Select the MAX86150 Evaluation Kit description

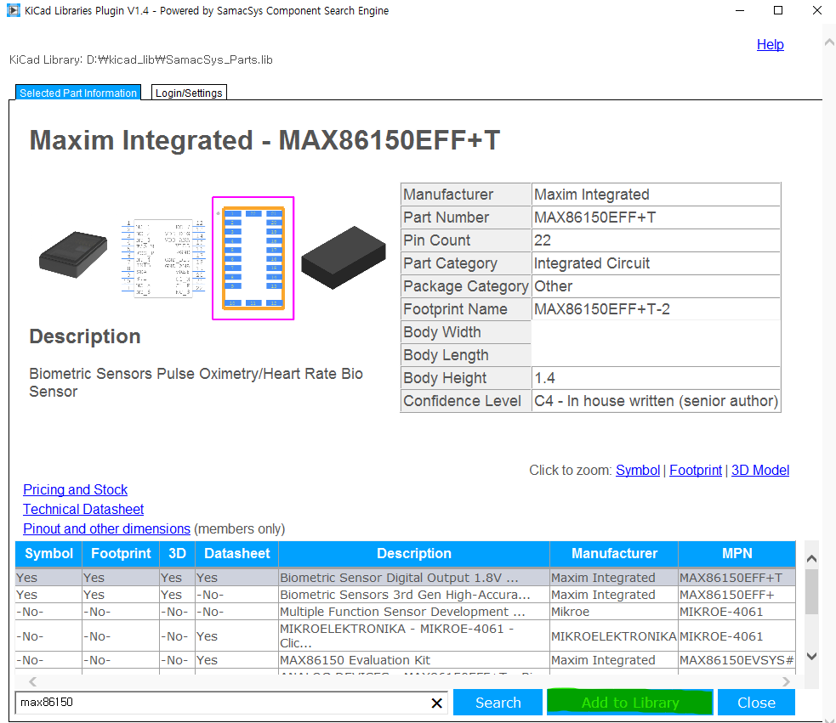tap(413, 660)
